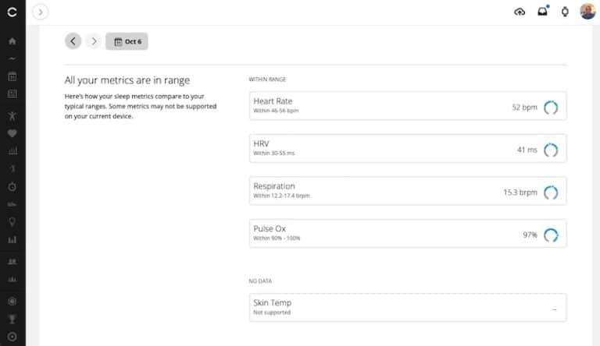
Task: Click the watch device icon
Action: tap(565, 12)
